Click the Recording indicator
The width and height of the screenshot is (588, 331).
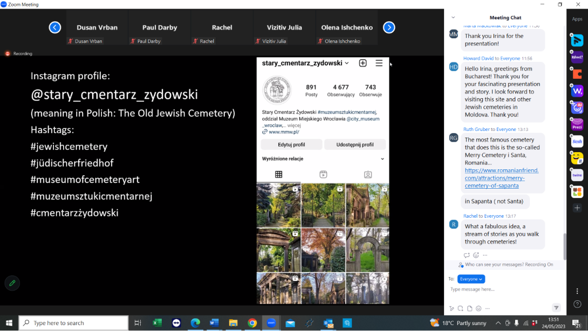click(x=19, y=53)
